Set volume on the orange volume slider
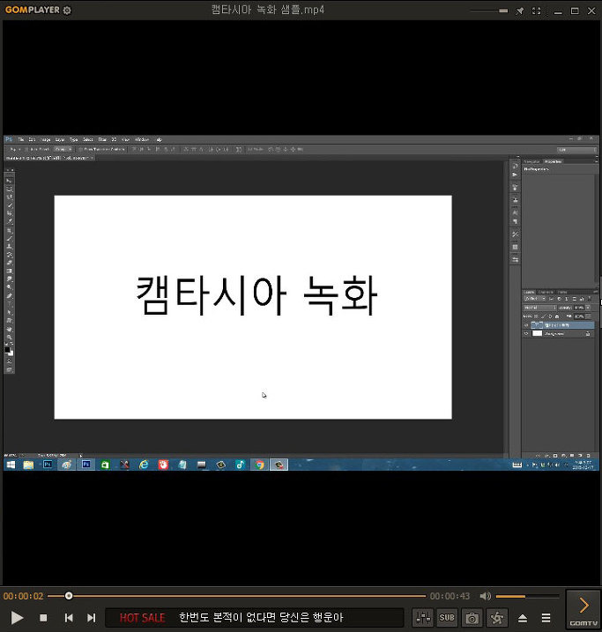 coord(527,596)
